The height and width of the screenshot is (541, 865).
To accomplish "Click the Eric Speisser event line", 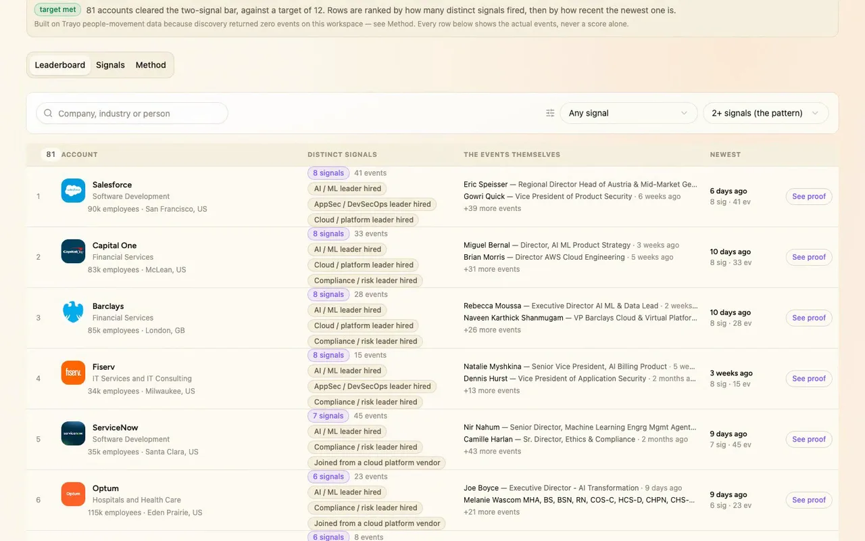I will click(580, 184).
